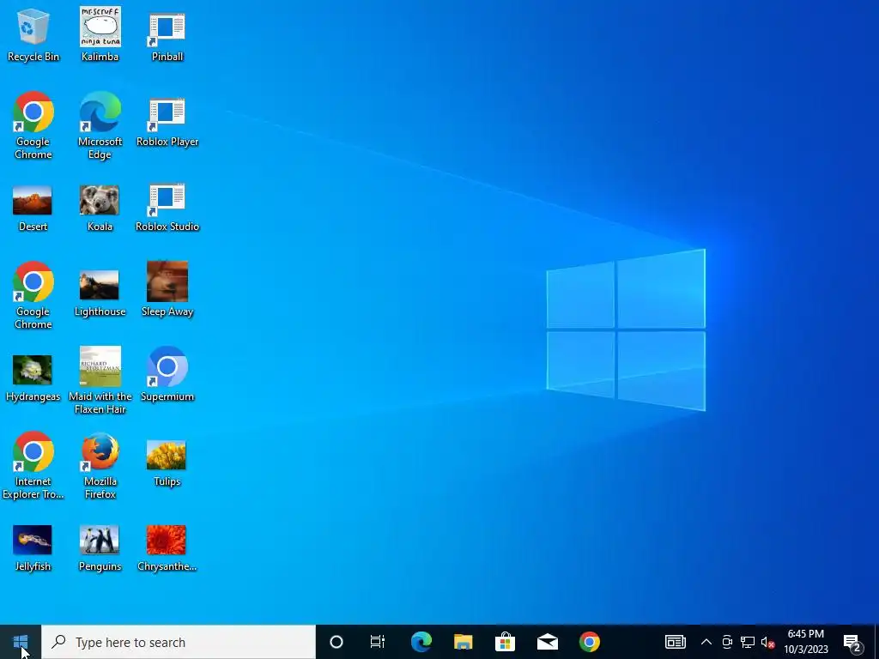
Task: Select the Microsoft Edge desktop shortcut
Action: pyautogui.click(x=100, y=125)
